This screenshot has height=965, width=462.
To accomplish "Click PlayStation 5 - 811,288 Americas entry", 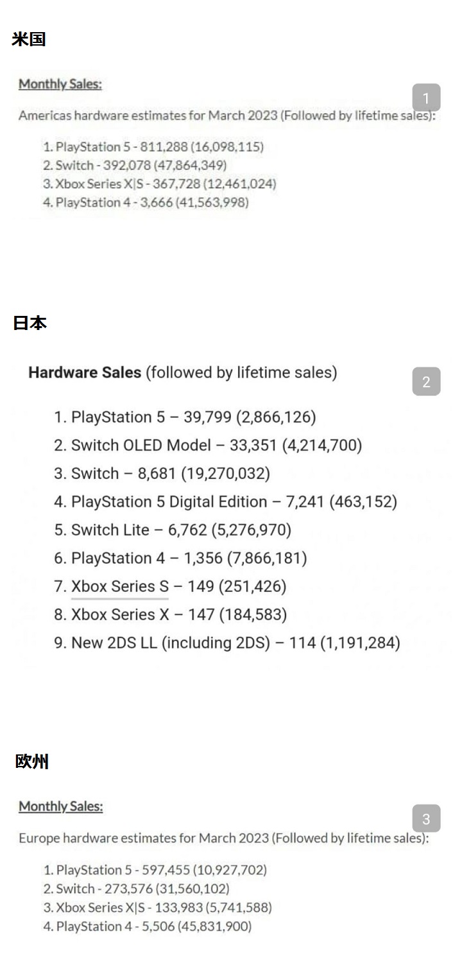I will tap(159, 147).
